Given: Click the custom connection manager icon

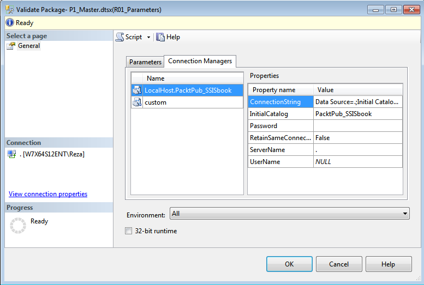Looking at the screenshot, I should [137, 102].
